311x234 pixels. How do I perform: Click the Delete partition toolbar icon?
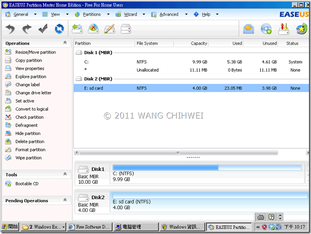coord(93,29)
